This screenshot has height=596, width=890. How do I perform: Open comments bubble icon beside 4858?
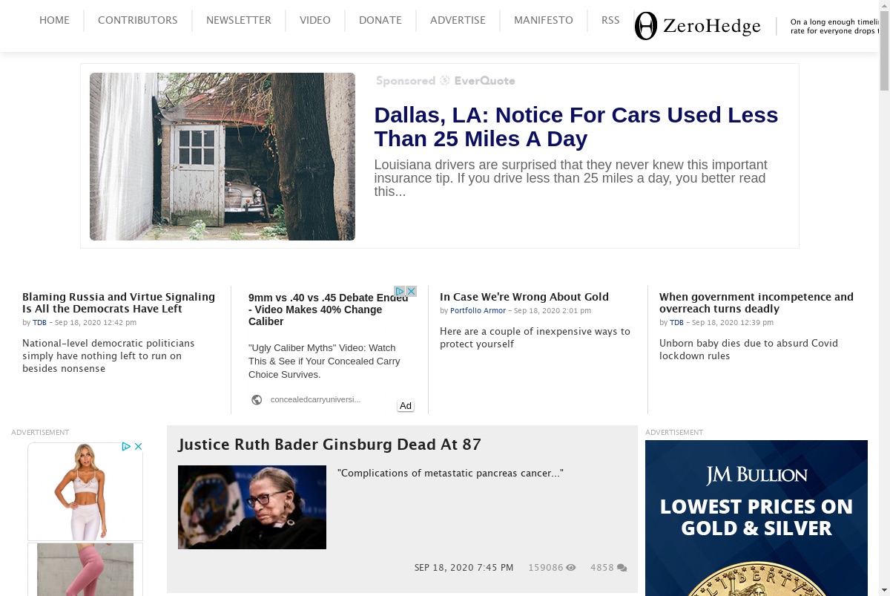622,568
